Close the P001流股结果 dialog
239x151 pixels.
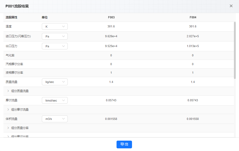(x=231, y=6)
